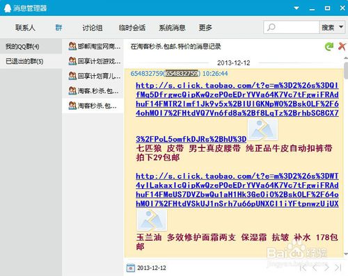
Task: View the 系统消息 tab
Action: pyautogui.click(x=172, y=28)
